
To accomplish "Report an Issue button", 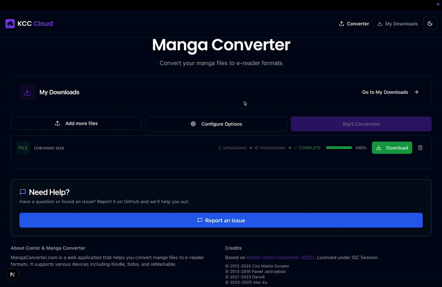I will coord(221,220).
